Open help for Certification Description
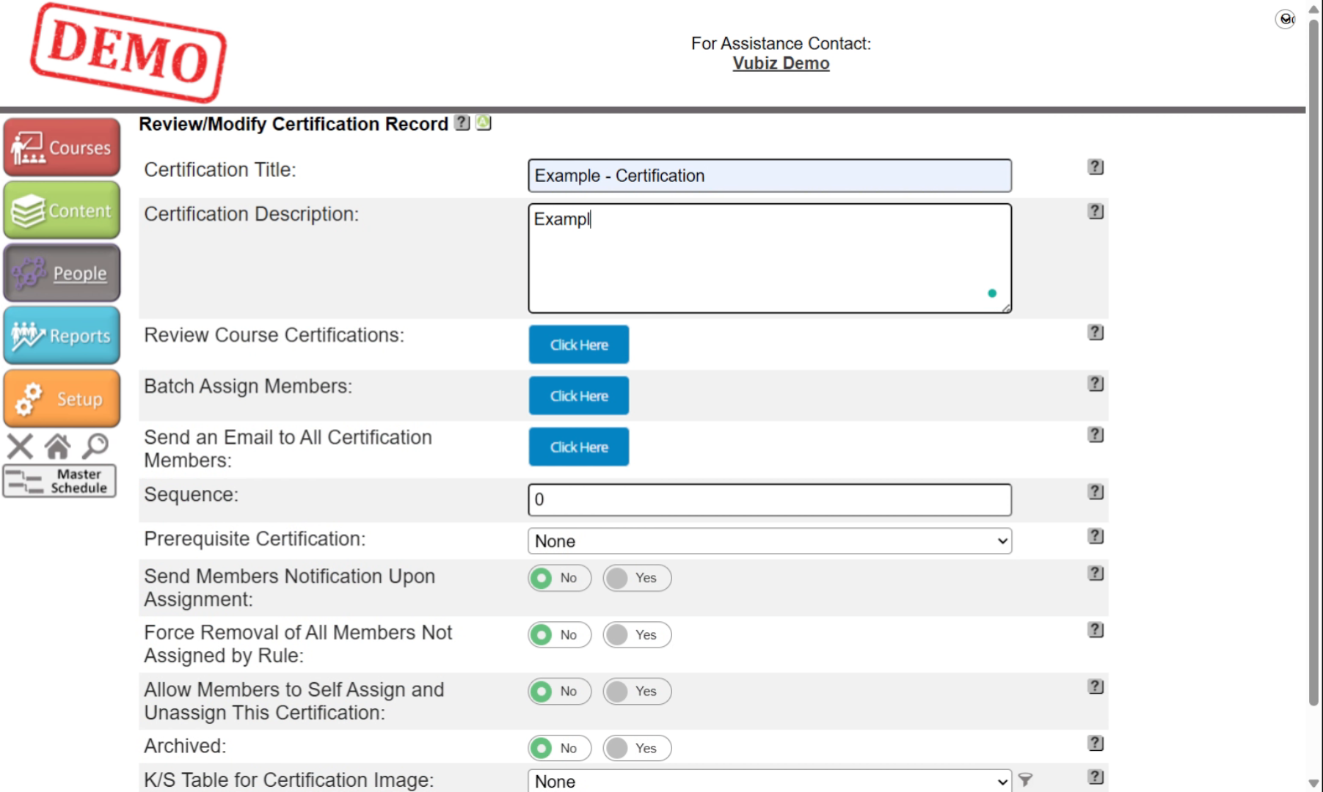This screenshot has width=1323, height=792. click(x=1096, y=211)
